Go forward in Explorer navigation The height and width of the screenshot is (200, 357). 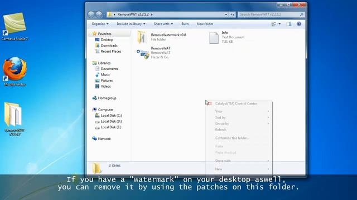click(x=99, y=14)
